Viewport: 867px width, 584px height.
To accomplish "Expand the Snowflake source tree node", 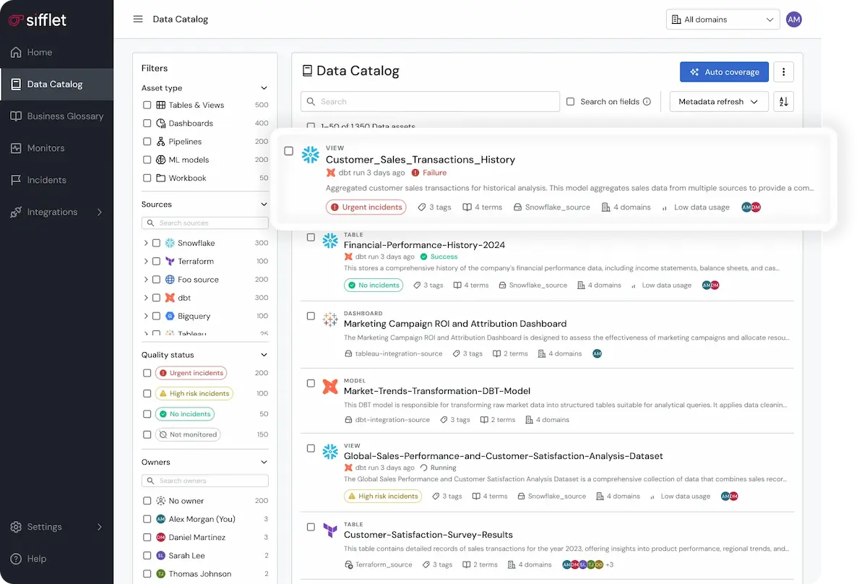I will coord(146,243).
